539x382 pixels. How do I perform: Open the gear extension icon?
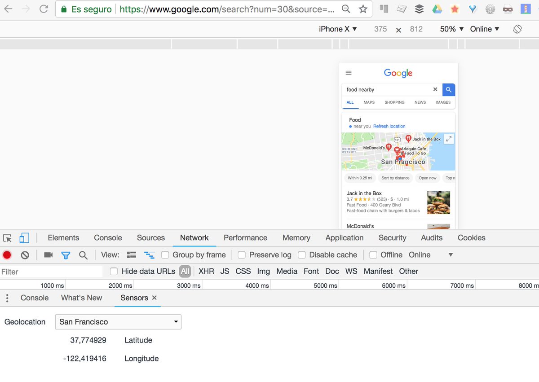pos(490,9)
